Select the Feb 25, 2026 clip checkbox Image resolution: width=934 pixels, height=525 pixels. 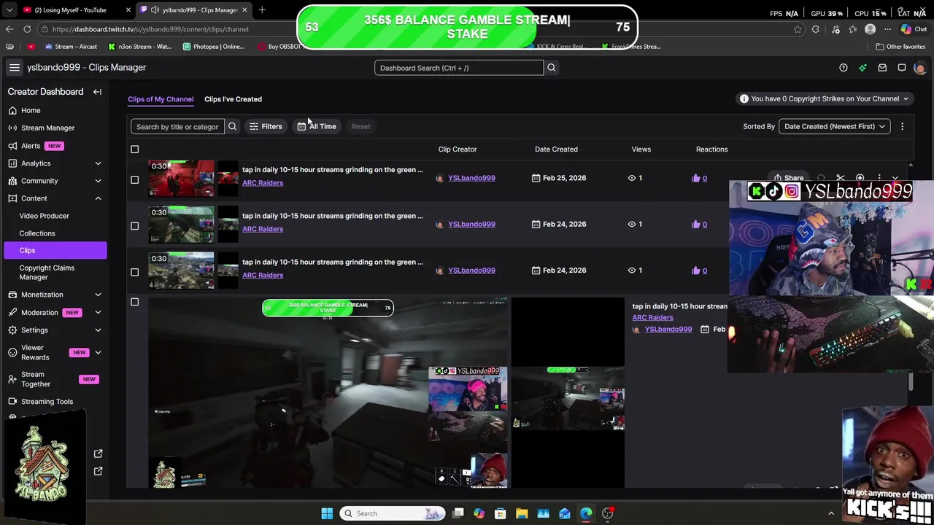(134, 179)
